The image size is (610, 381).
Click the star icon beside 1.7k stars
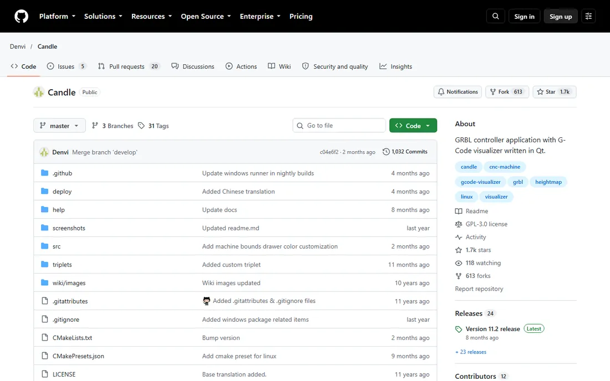point(459,250)
